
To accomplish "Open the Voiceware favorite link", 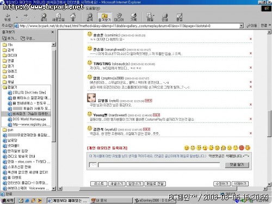I will pos(26,188).
